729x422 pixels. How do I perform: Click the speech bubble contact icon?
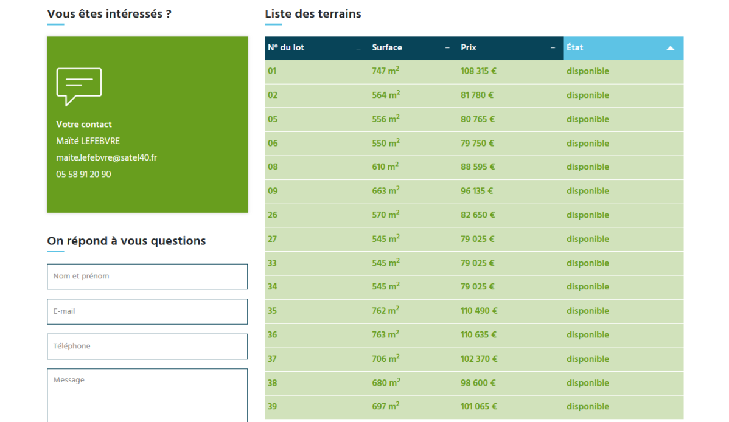[79, 87]
